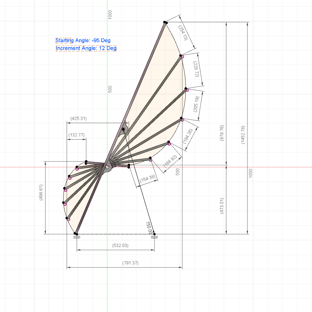Select the (1452.78) overall height dimension

click(243, 135)
